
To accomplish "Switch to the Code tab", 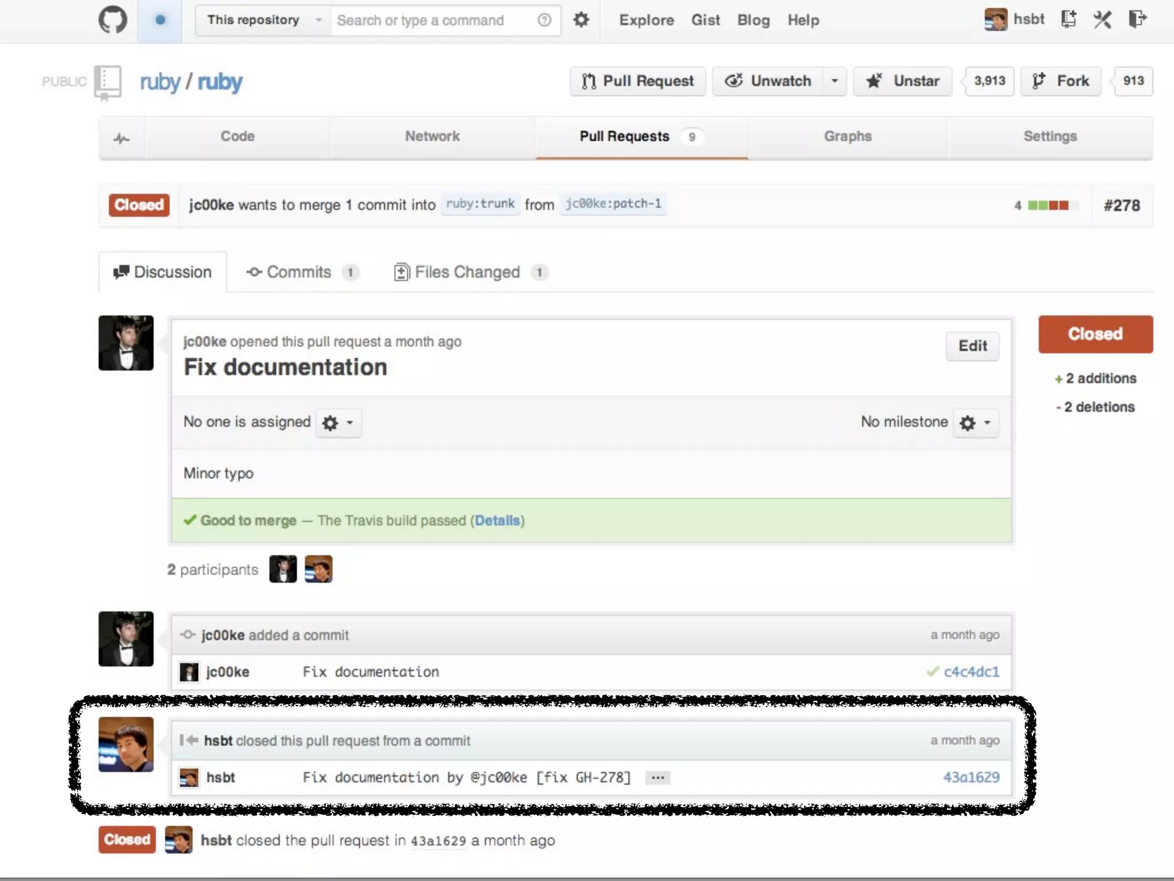I will pyautogui.click(x=237, y=137).
